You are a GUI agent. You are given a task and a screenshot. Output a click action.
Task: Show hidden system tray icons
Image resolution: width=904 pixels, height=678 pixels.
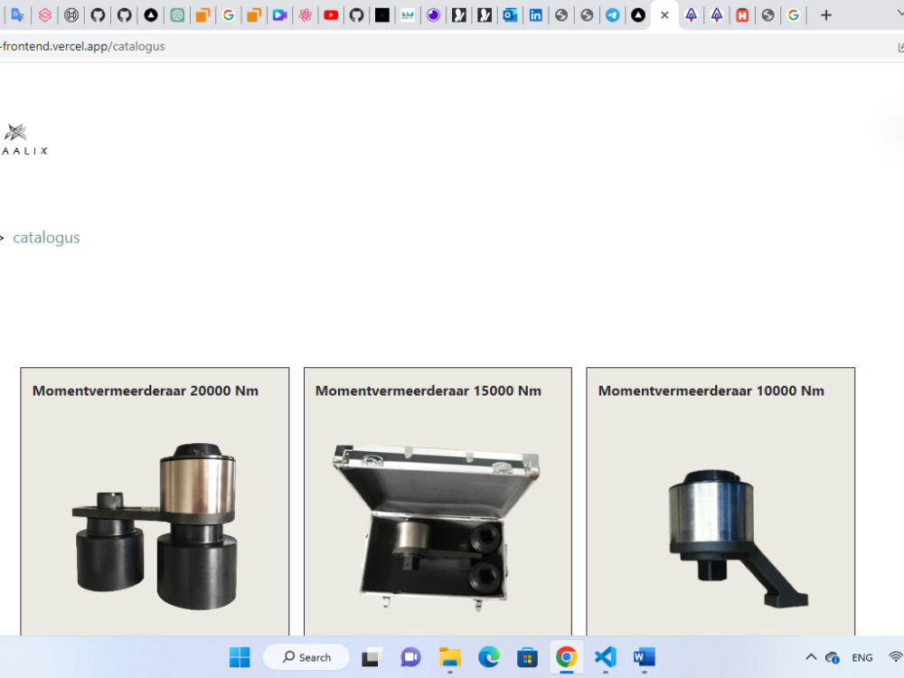tap(811, 657)
